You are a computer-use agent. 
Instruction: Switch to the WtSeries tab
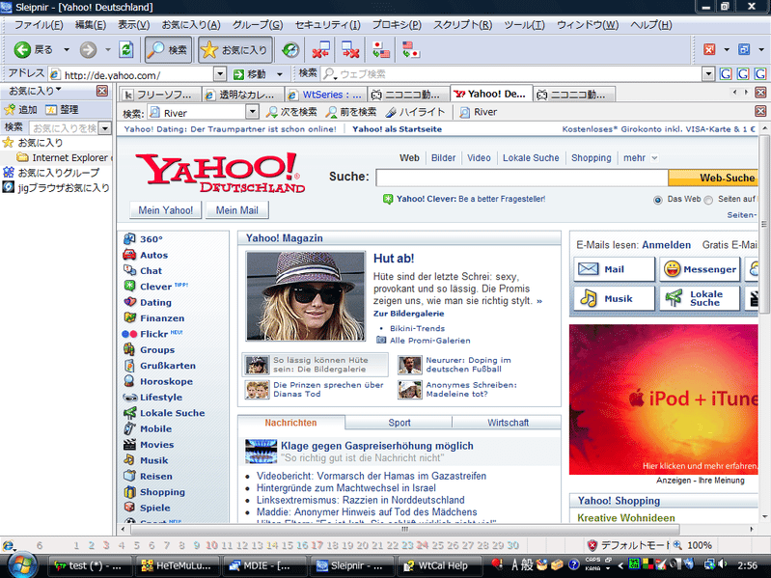click(x=326, y=95)
